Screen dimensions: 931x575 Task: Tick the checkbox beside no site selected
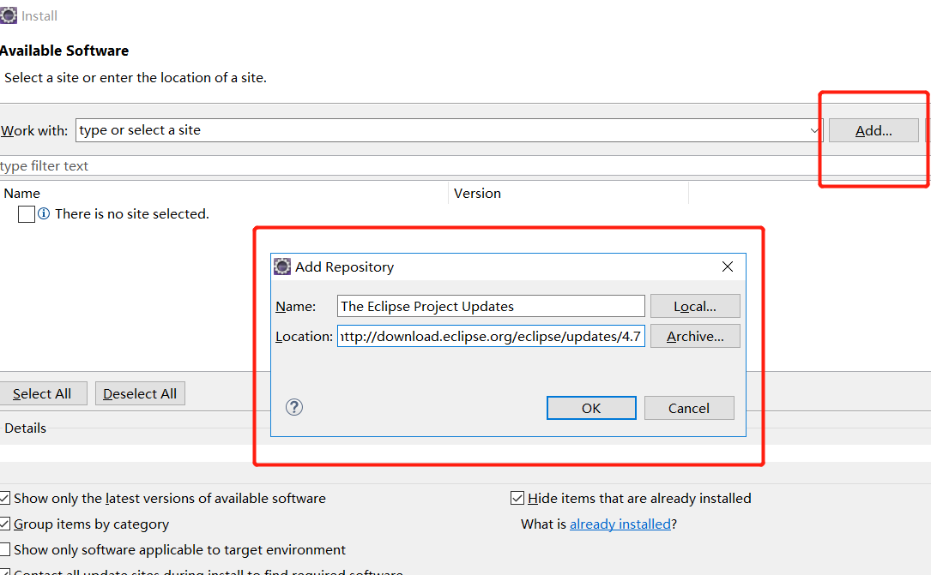[27, 214]
